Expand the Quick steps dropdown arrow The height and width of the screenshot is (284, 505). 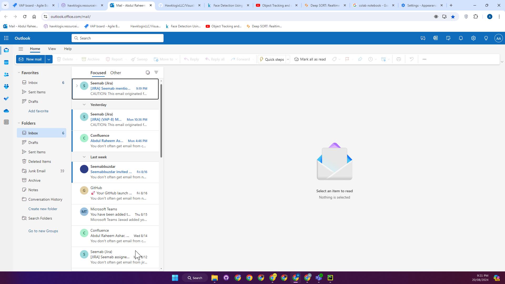(288, 59)
